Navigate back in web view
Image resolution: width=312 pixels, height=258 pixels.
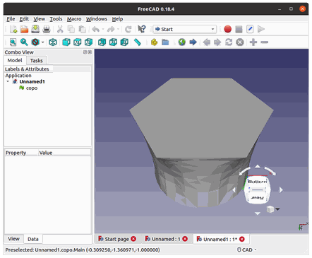coord(206,42)
